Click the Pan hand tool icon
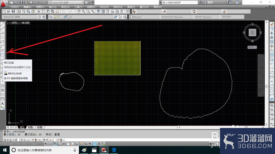 pos(79,12)
